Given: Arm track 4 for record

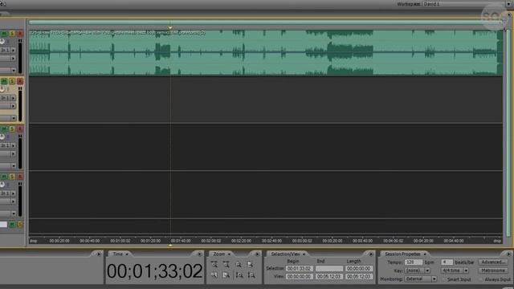Looking at the screenshot, I should coord(20,177).
